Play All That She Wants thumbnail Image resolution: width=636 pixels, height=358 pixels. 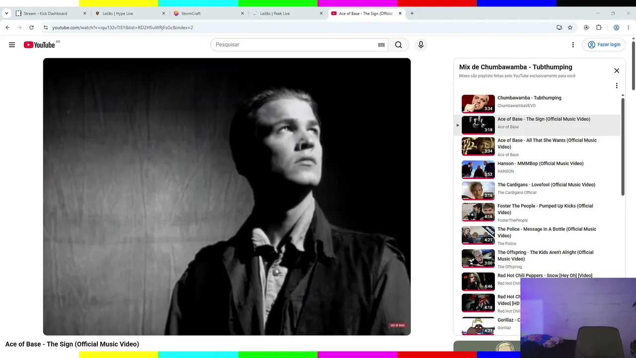[x=478, y=147]
